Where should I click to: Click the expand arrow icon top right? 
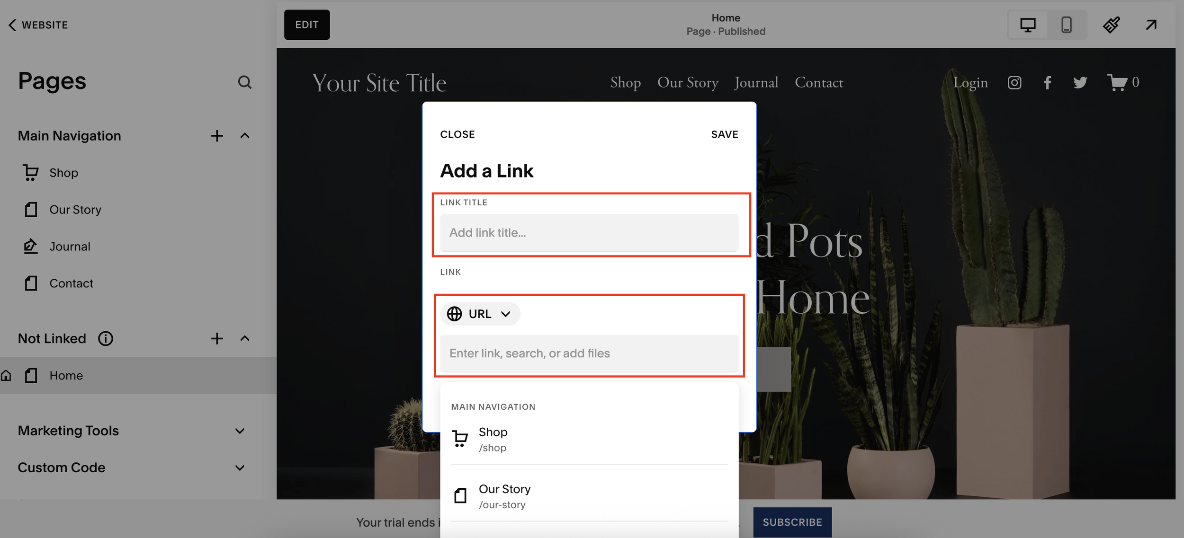coord(1151,25)
